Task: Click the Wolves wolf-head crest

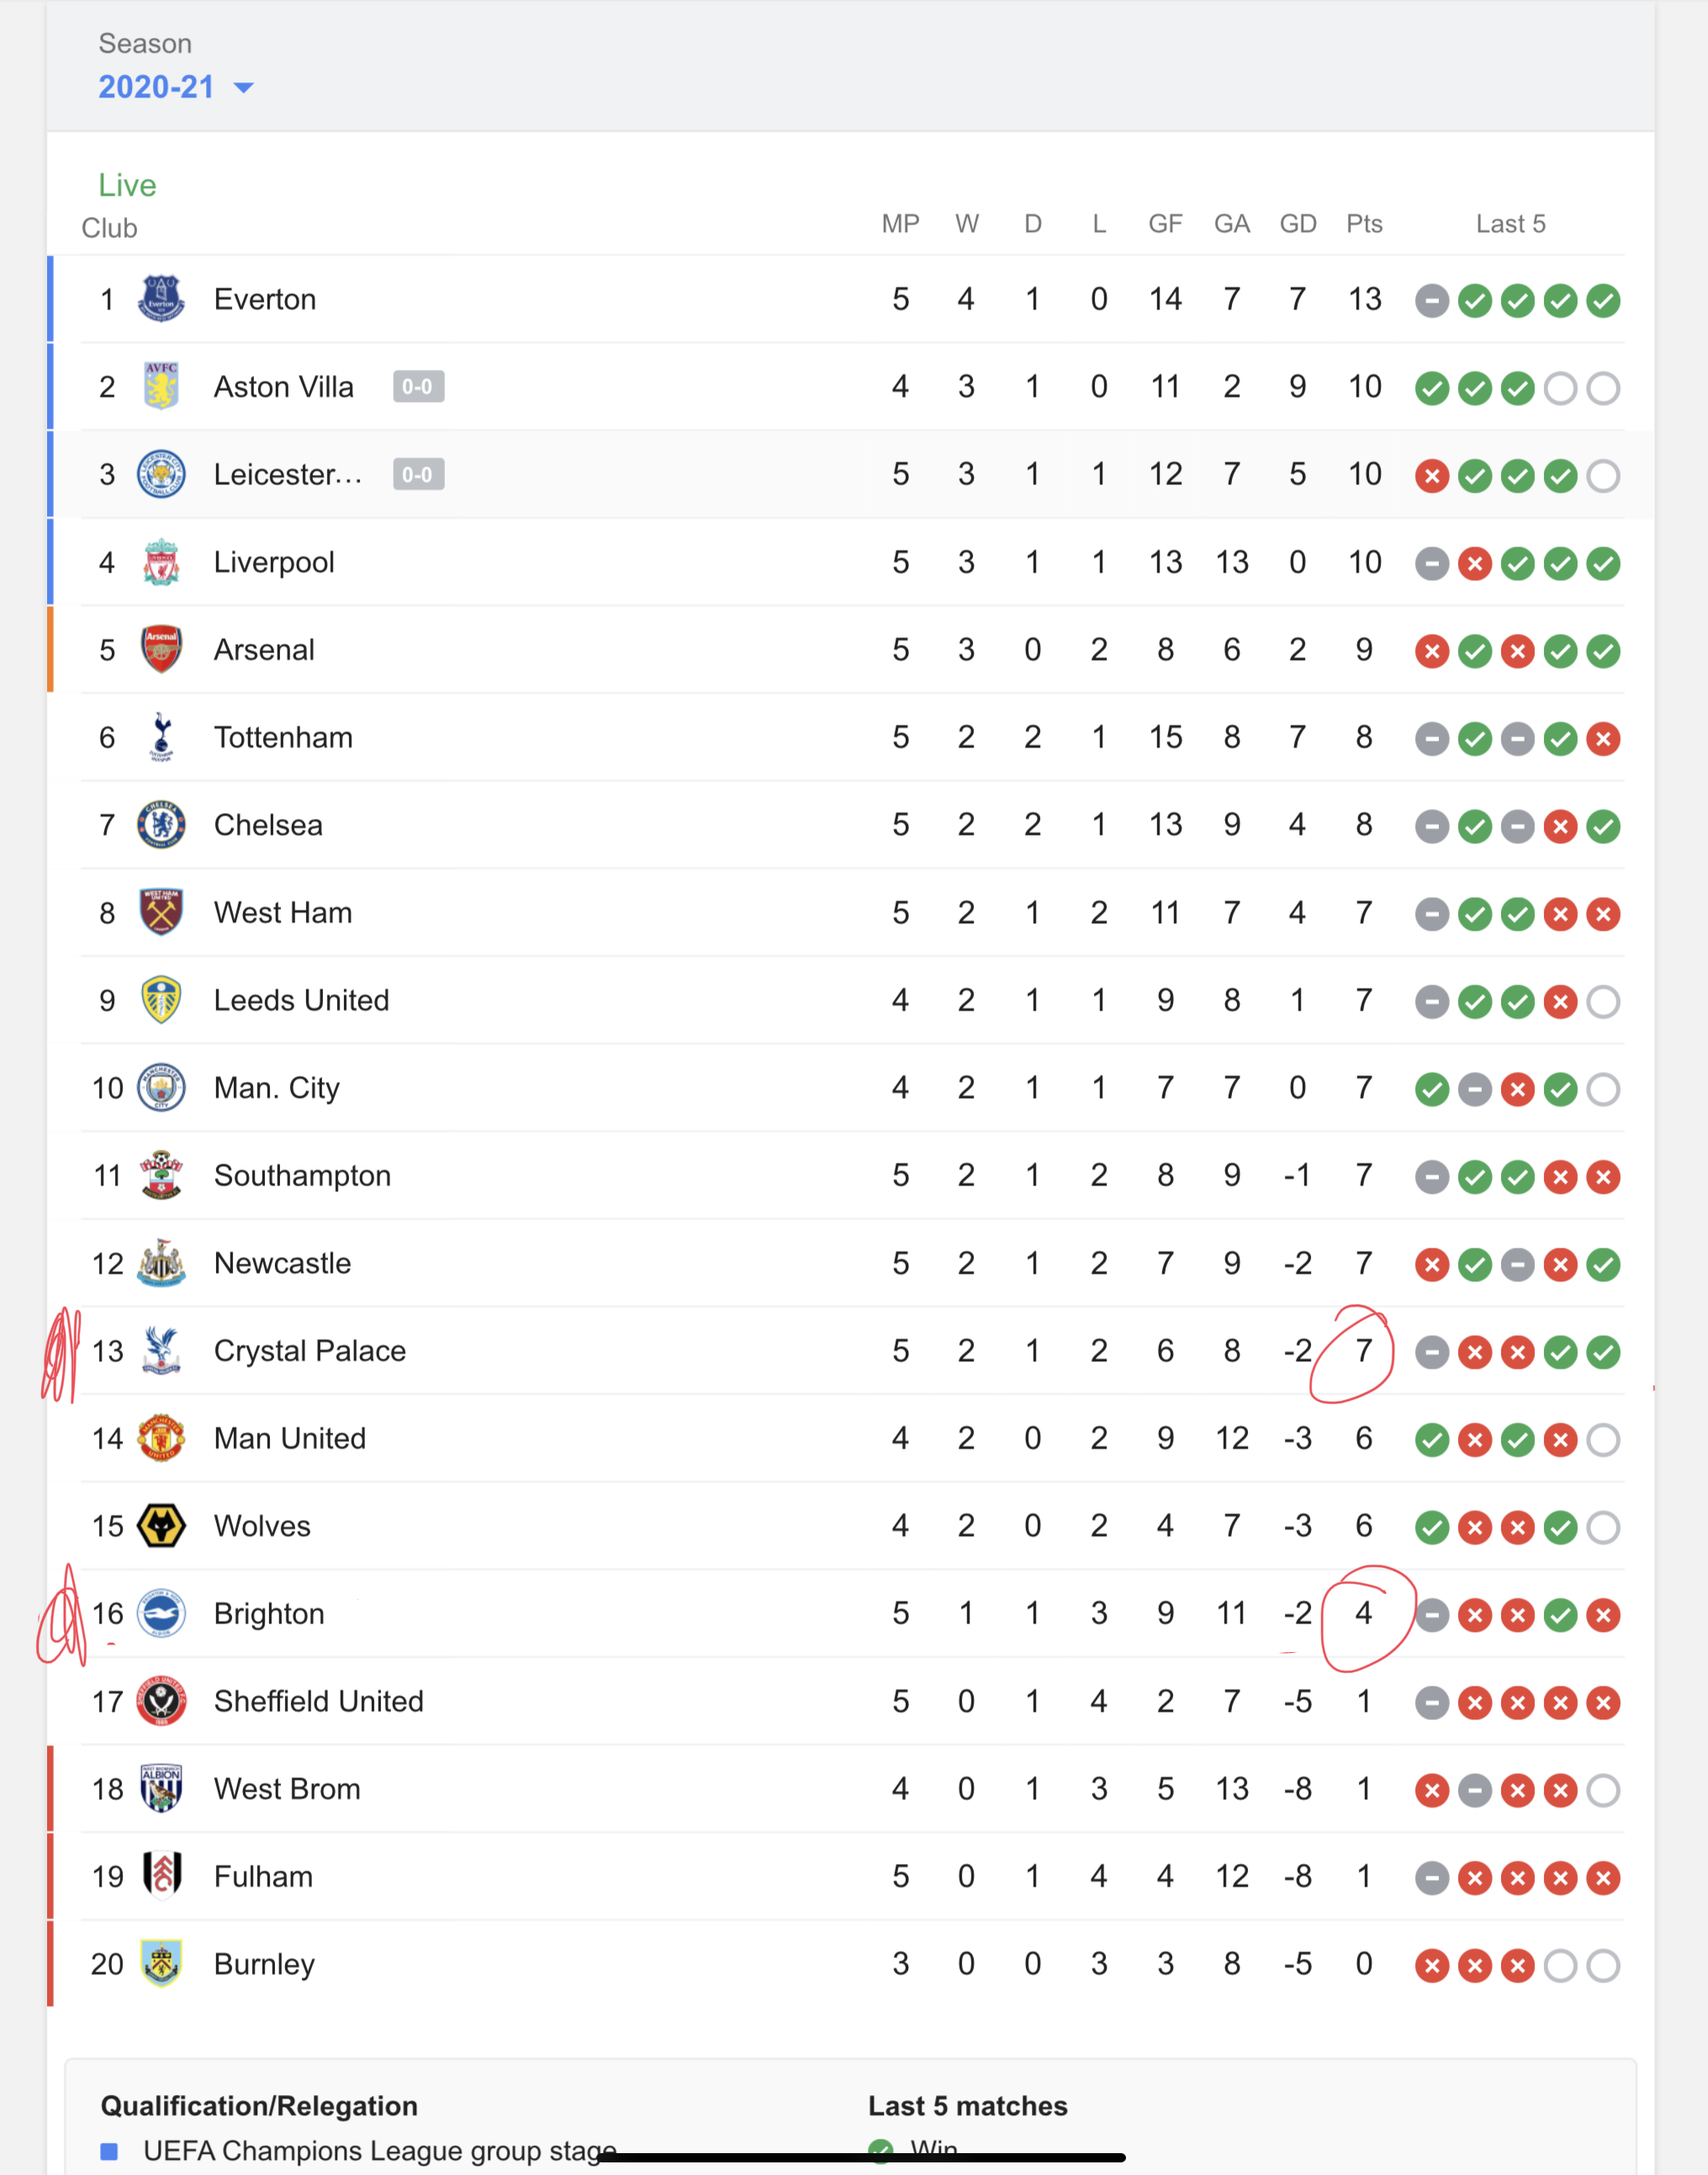Action: pos(161,1526)
